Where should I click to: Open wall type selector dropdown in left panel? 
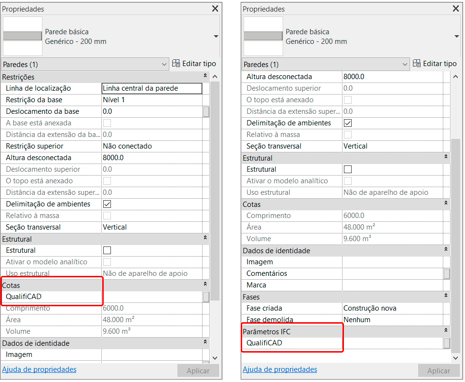point(216,37)
